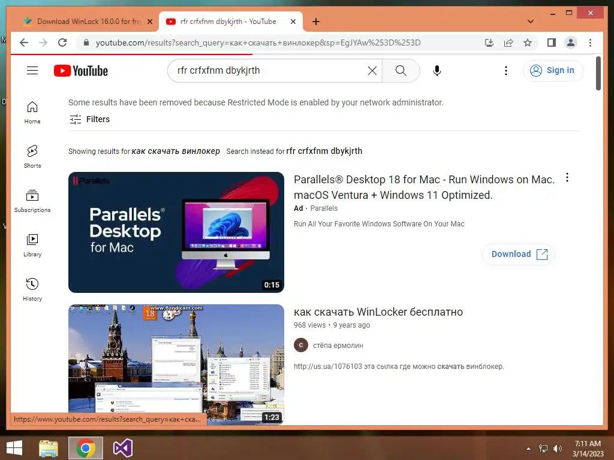Search instead for rfr crfxfnm dbykjrth

324,151
